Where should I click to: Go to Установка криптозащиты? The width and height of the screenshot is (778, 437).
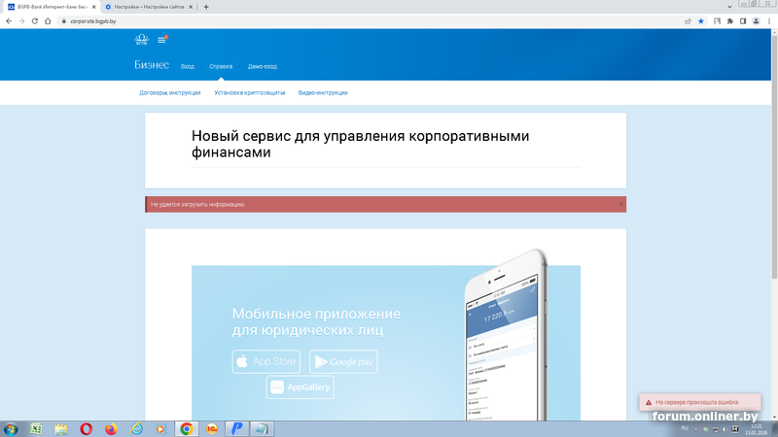click(250, 92)
